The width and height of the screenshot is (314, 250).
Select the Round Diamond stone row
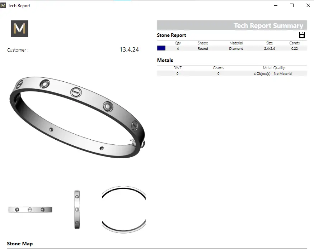(232, 48)
